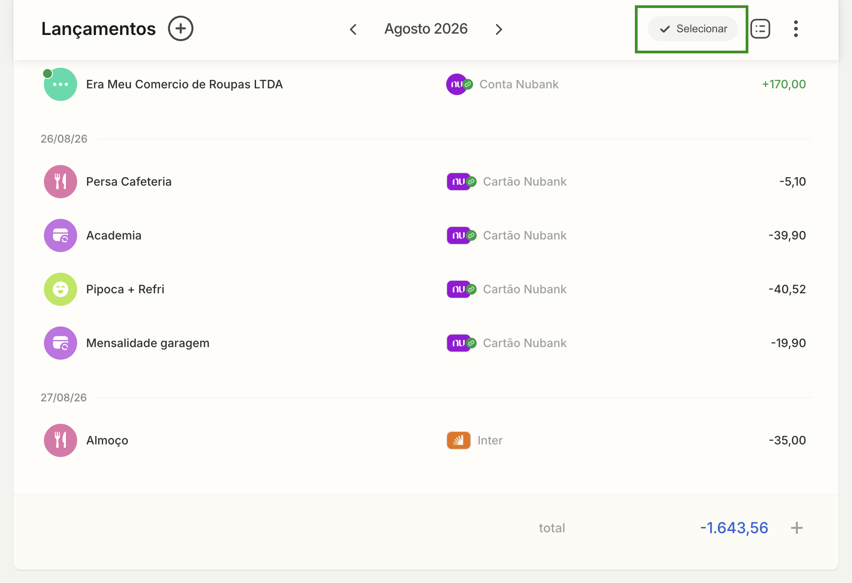Viewport: 852px width, 583px height.
Task: Open the Almoço entry
Action: [107, 440]
